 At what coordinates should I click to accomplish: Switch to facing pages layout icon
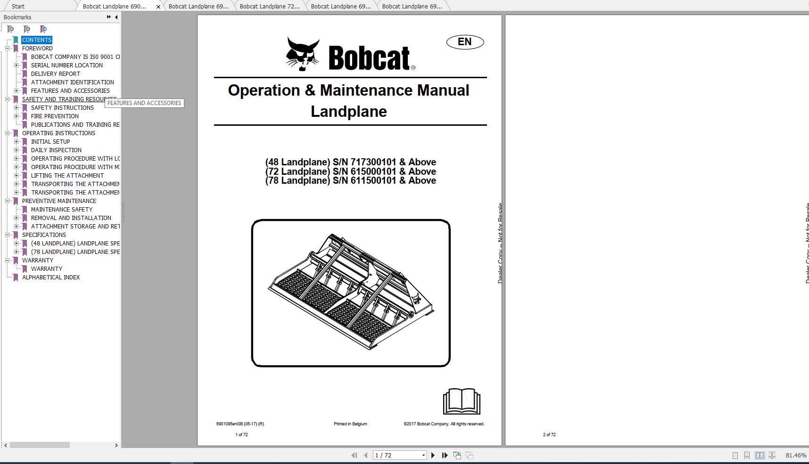(x=760, y=456)
